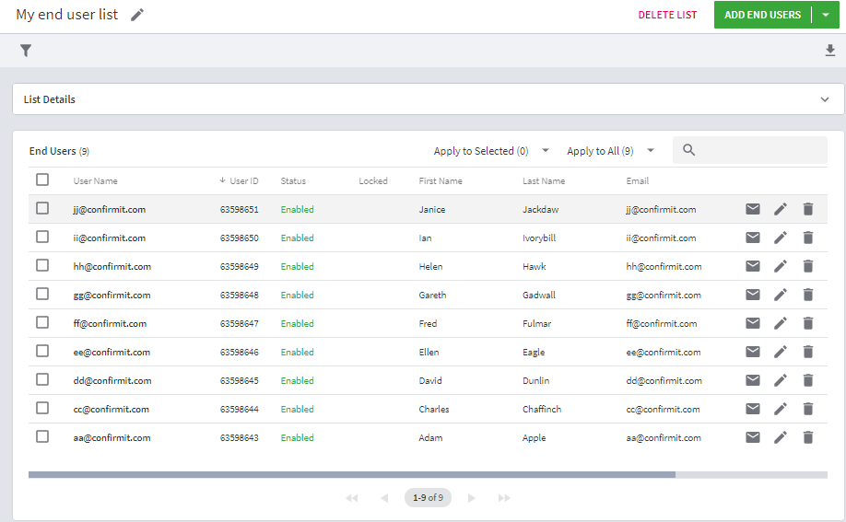This screenshot has width=846, height=522.
Task: Go to the first page of results
Action: (352, 498)
